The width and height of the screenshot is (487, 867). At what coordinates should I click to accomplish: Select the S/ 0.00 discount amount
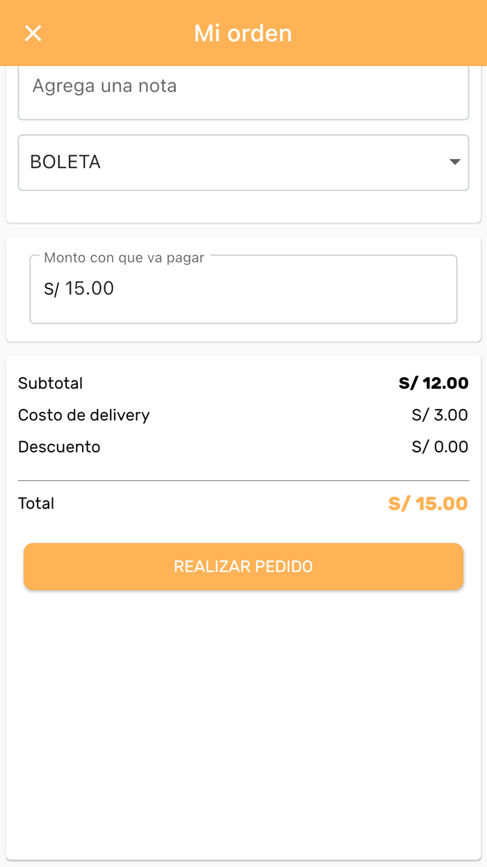coord(440,447)
